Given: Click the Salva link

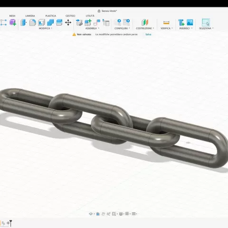Looking at the screenshot, I should pos(148,34).
